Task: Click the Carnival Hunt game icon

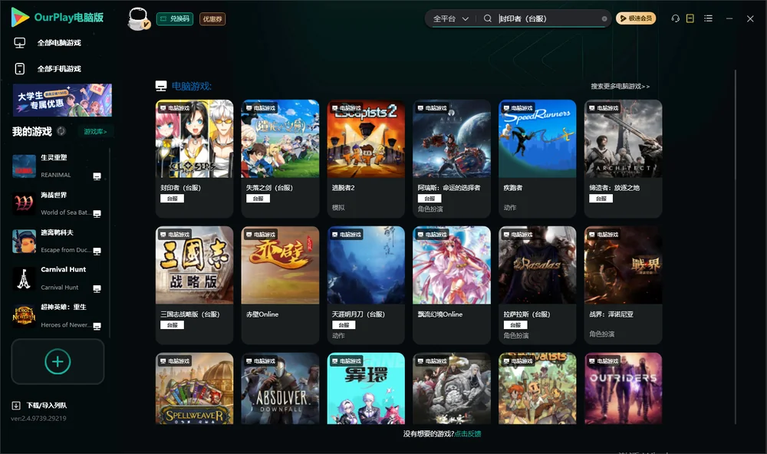Action: tap(24, 278)
